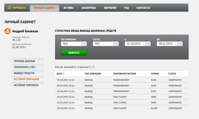Click the $600 amount cell

click(154, 97)
